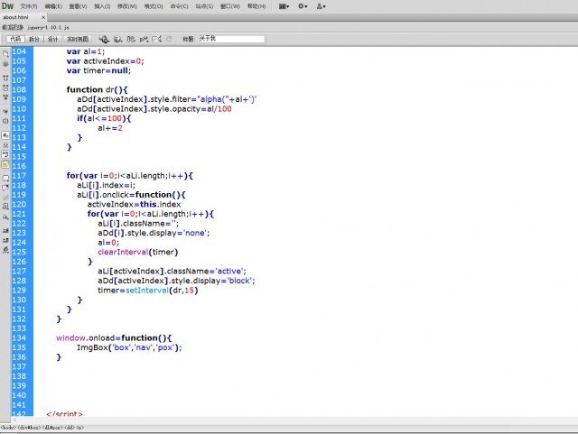578x434 pixels.
Task: Click the Collapse Selection icon
Action: (x=5, y=88)
